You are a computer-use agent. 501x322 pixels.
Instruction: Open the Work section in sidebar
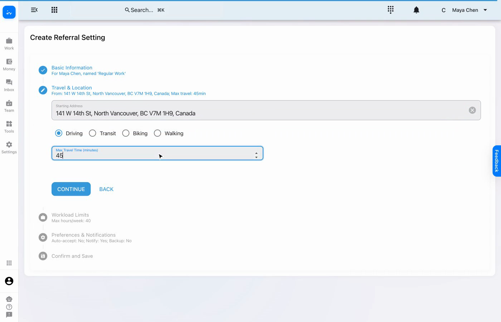[9, 44]
